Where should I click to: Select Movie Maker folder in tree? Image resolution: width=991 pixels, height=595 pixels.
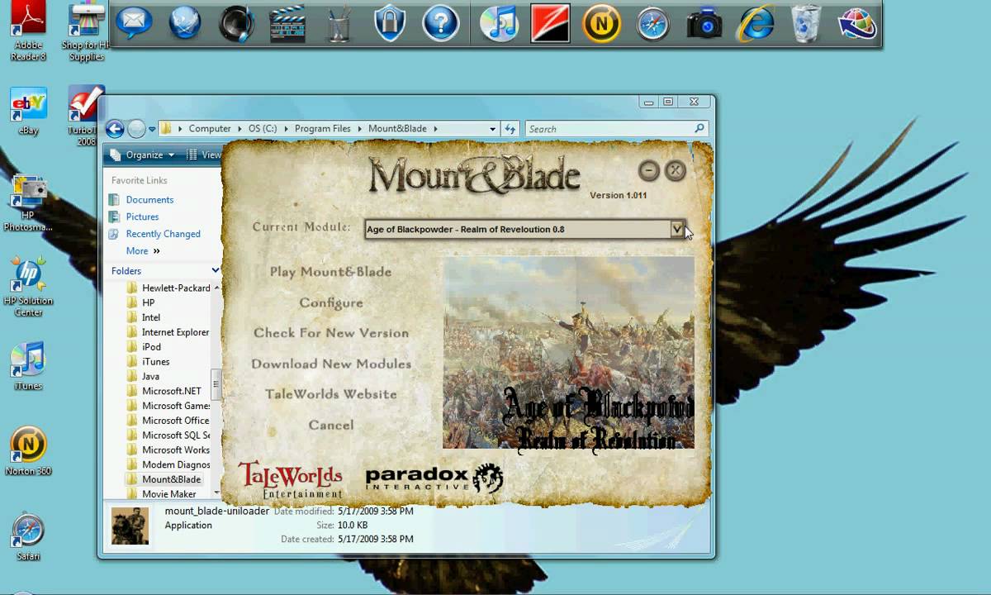tap(168, 494)
